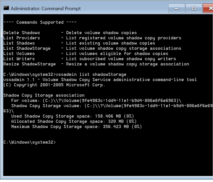Click the 'List ShadowStorage' command entry
Viewport: 213px width, 182px height.
(x=27, y=48)
